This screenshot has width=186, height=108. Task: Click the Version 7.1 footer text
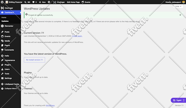tap(179, 105)
